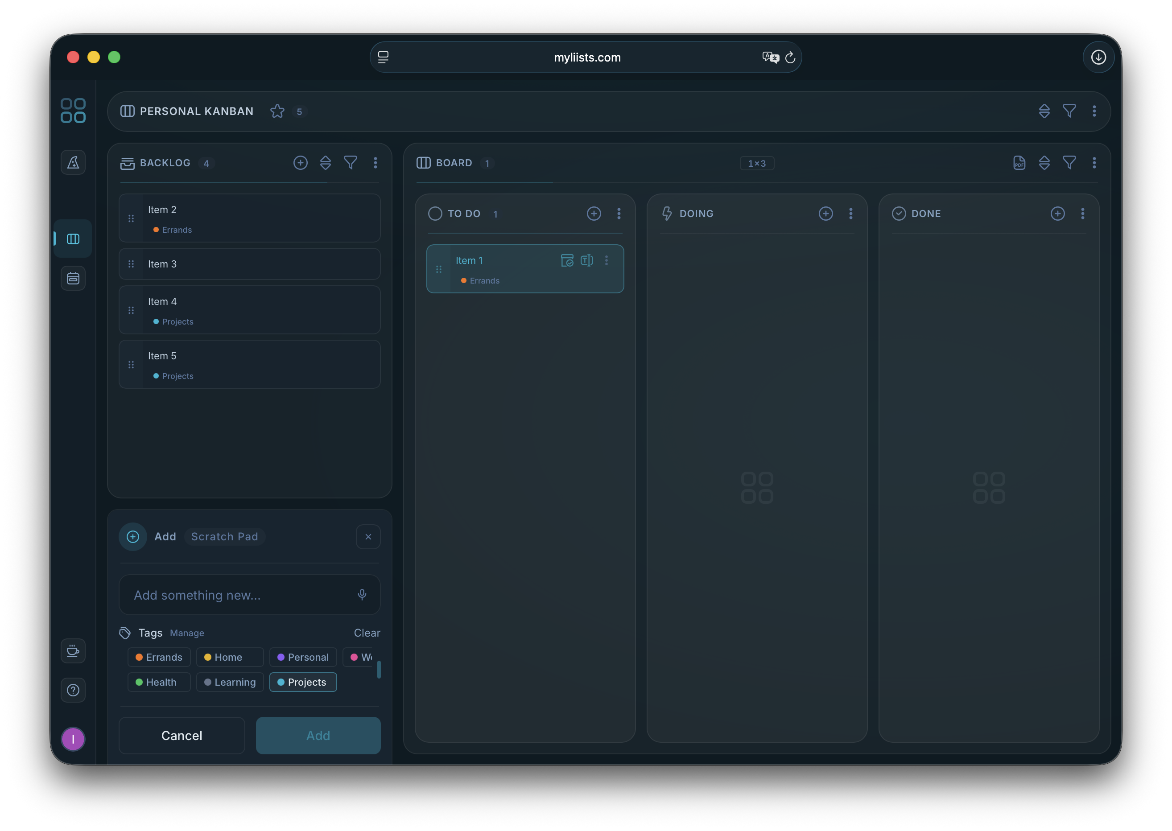
Task: Select the Scratch Pad tab
Action: click(x=224, y=537)
